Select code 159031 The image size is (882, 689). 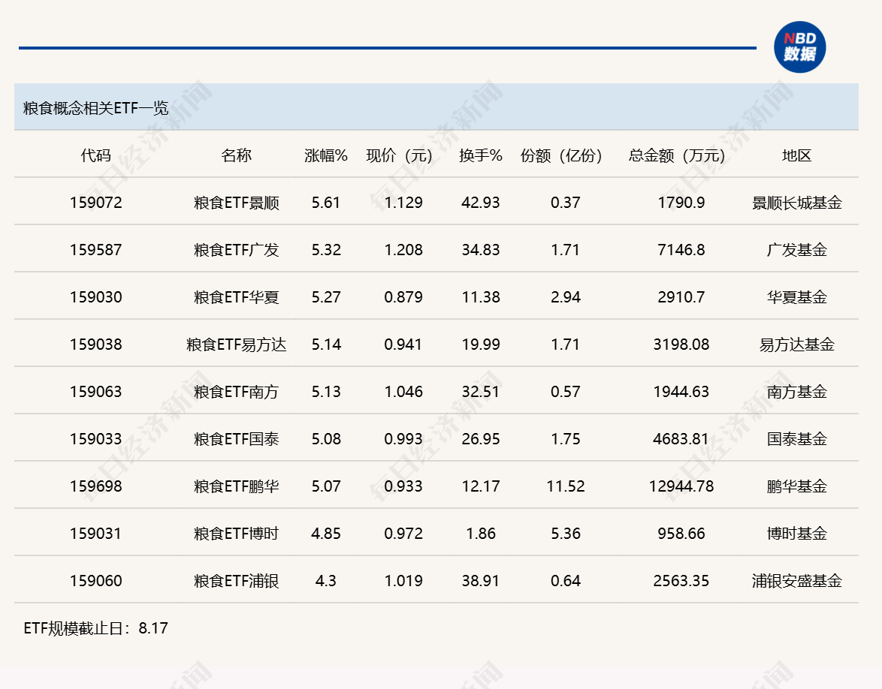click(95, 533)
